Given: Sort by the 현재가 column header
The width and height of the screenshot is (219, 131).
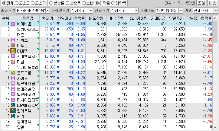Looking at the screenshot, I should (48, 18).
